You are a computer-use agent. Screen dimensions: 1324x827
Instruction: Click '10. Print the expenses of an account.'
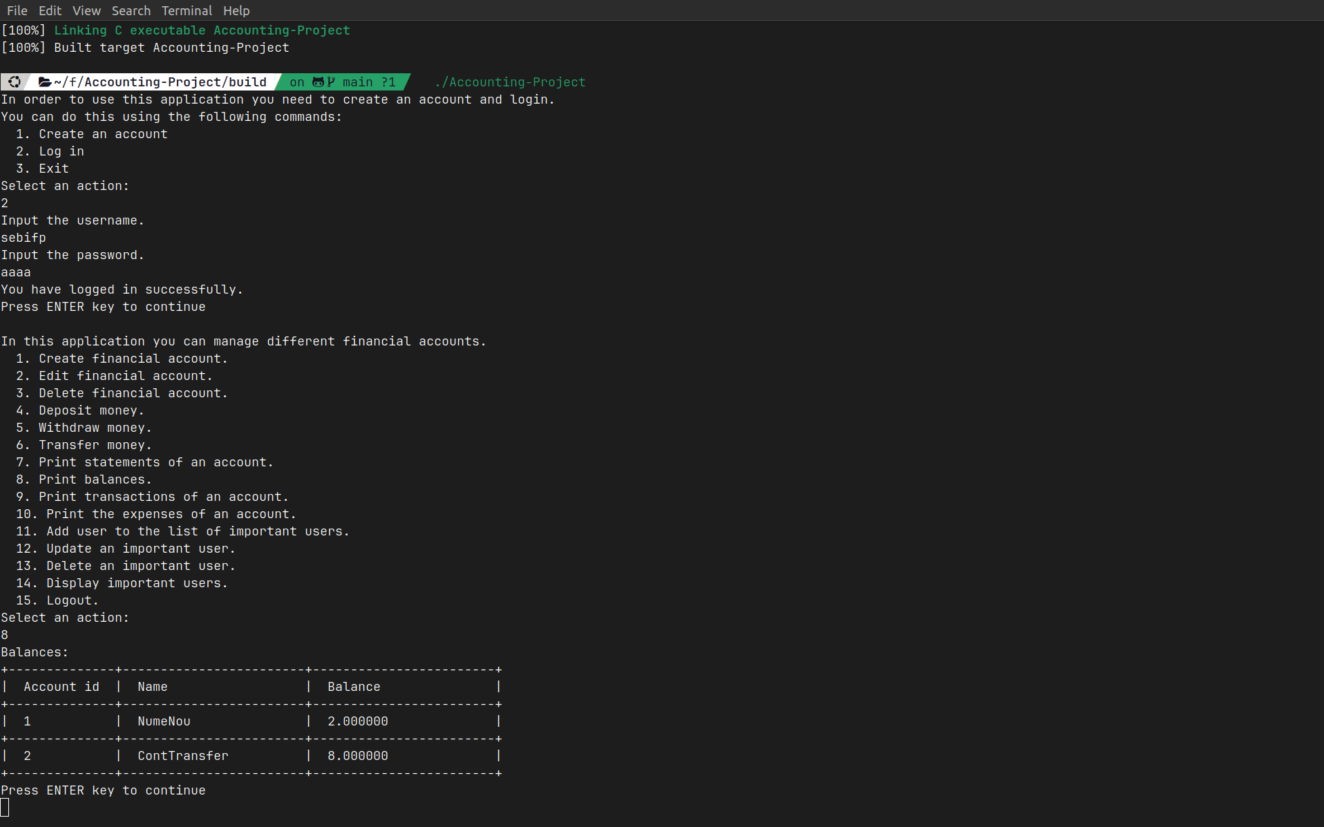point(156,514)
